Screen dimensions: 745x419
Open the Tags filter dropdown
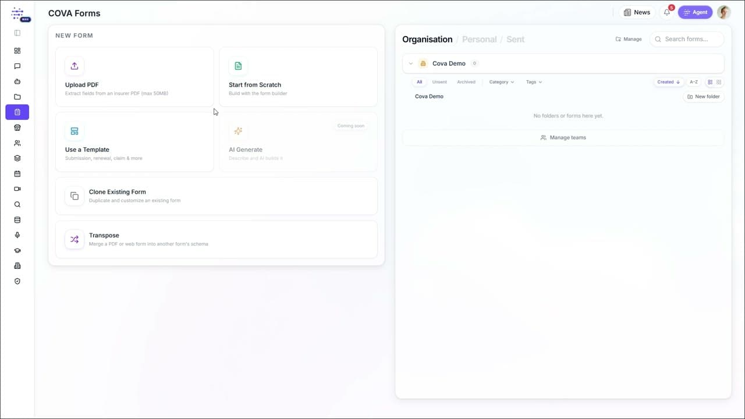pyautogui.click(x=534, y=82)
